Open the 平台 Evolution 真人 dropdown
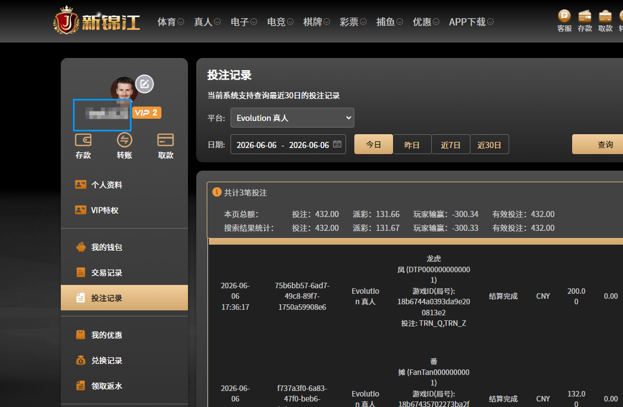 coord(292,118)
